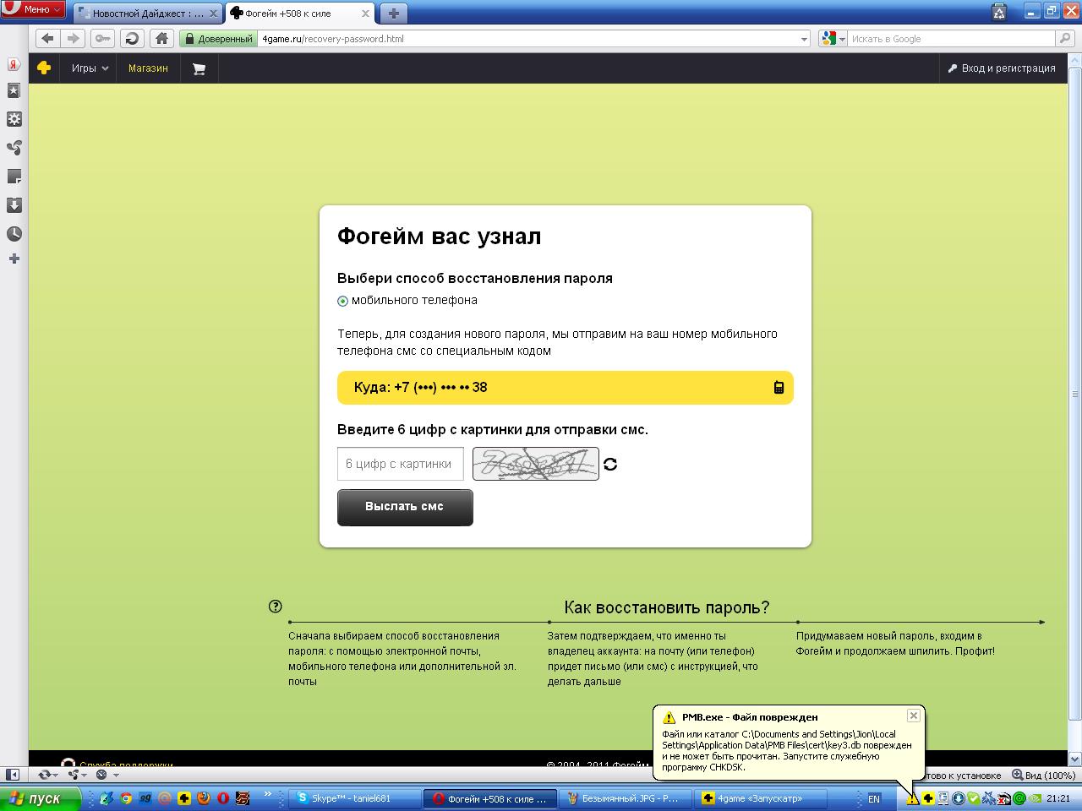Image resolution: width=1082 pixels, height=811 pixels.
Task: Click the «Искать в Google» search field
Action: (951, 39)
